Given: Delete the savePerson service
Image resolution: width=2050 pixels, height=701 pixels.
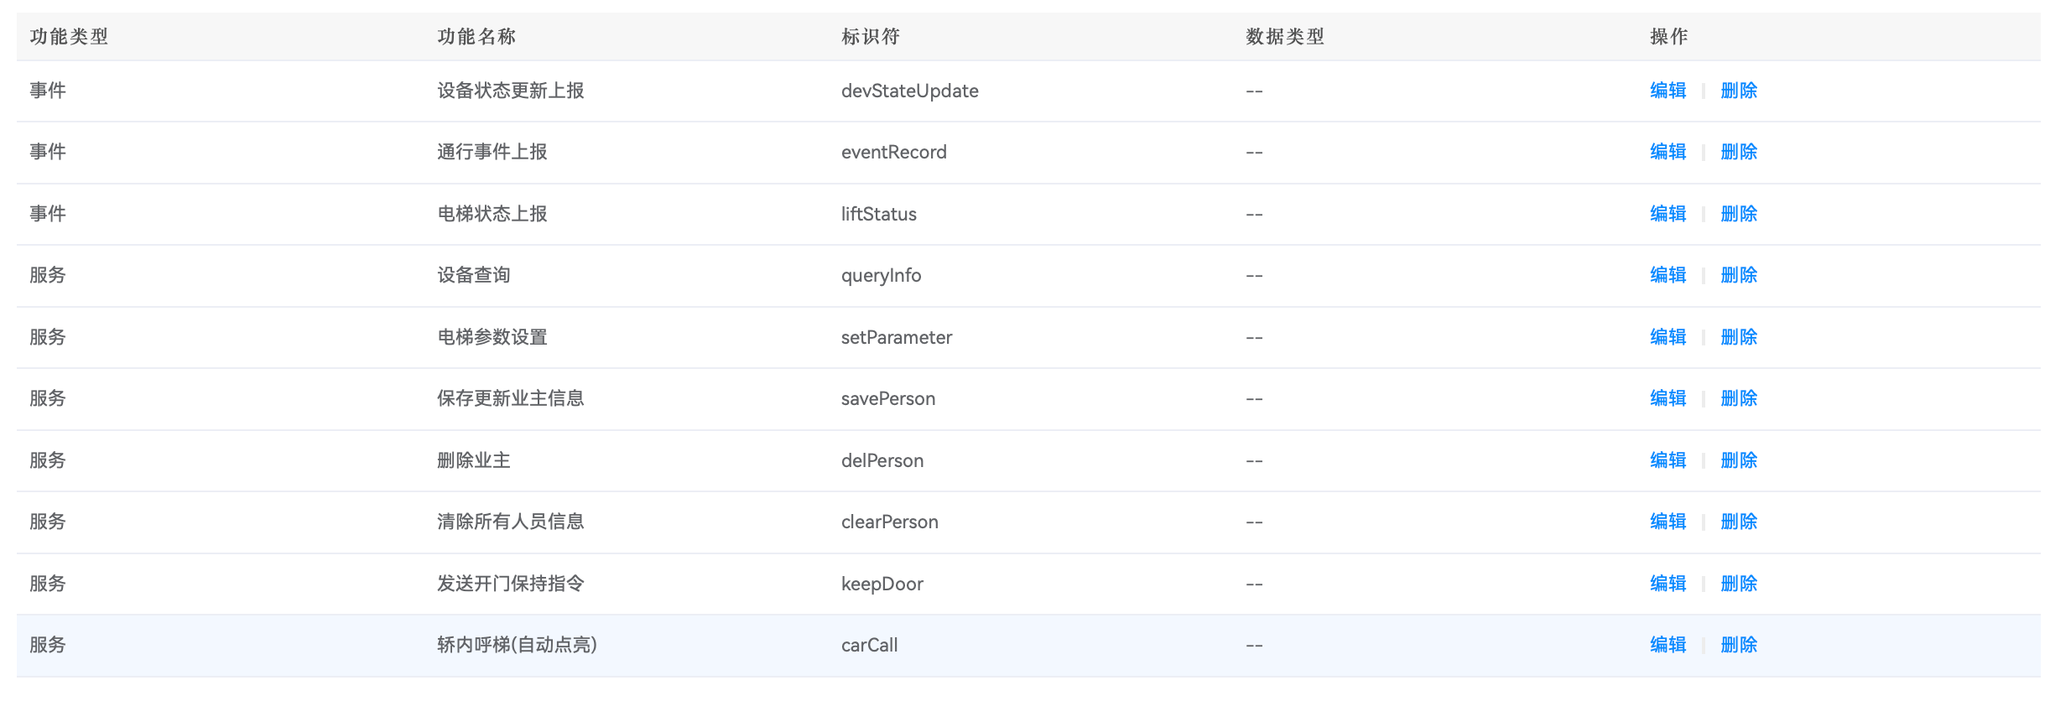Looking at the screenshot, I should point(1738,398).
